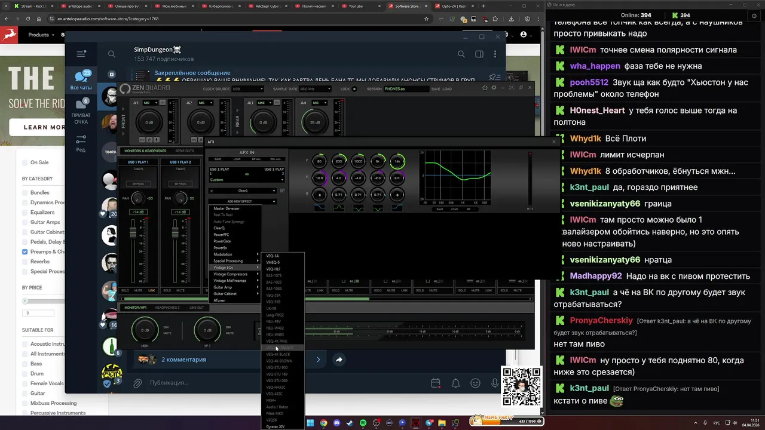Image resolution: width=765 pixels, height=430 pixels.
Task: Open Telegram hamburger menu
Action: coord(81,54)
